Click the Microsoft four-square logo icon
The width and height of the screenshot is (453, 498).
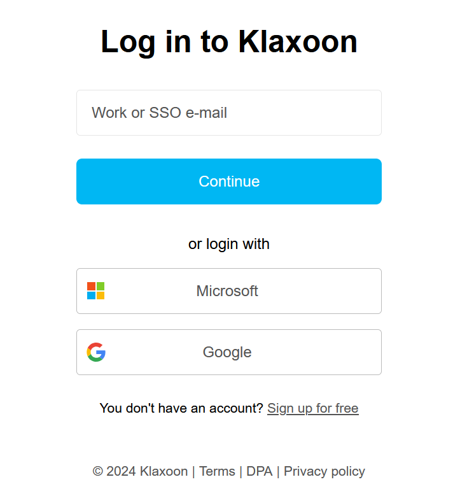[x=95, y=291]
